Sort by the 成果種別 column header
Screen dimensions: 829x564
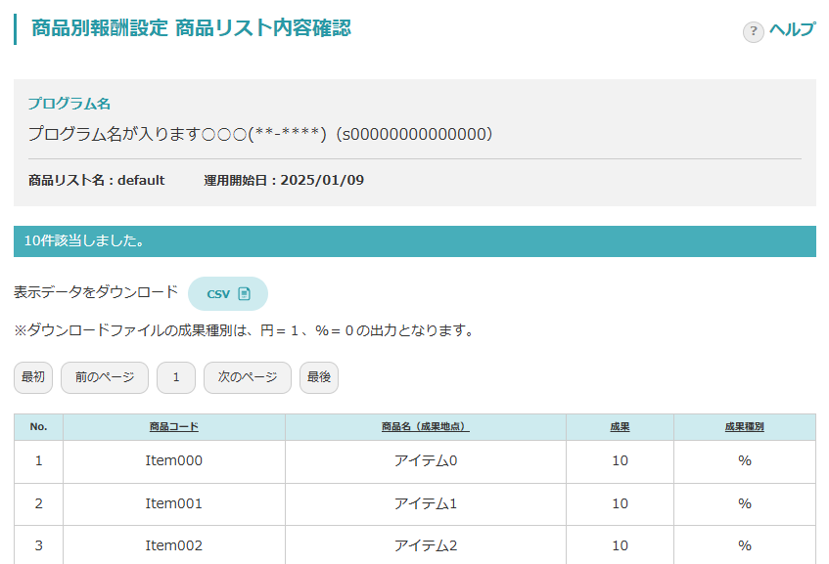click(744, 427)
